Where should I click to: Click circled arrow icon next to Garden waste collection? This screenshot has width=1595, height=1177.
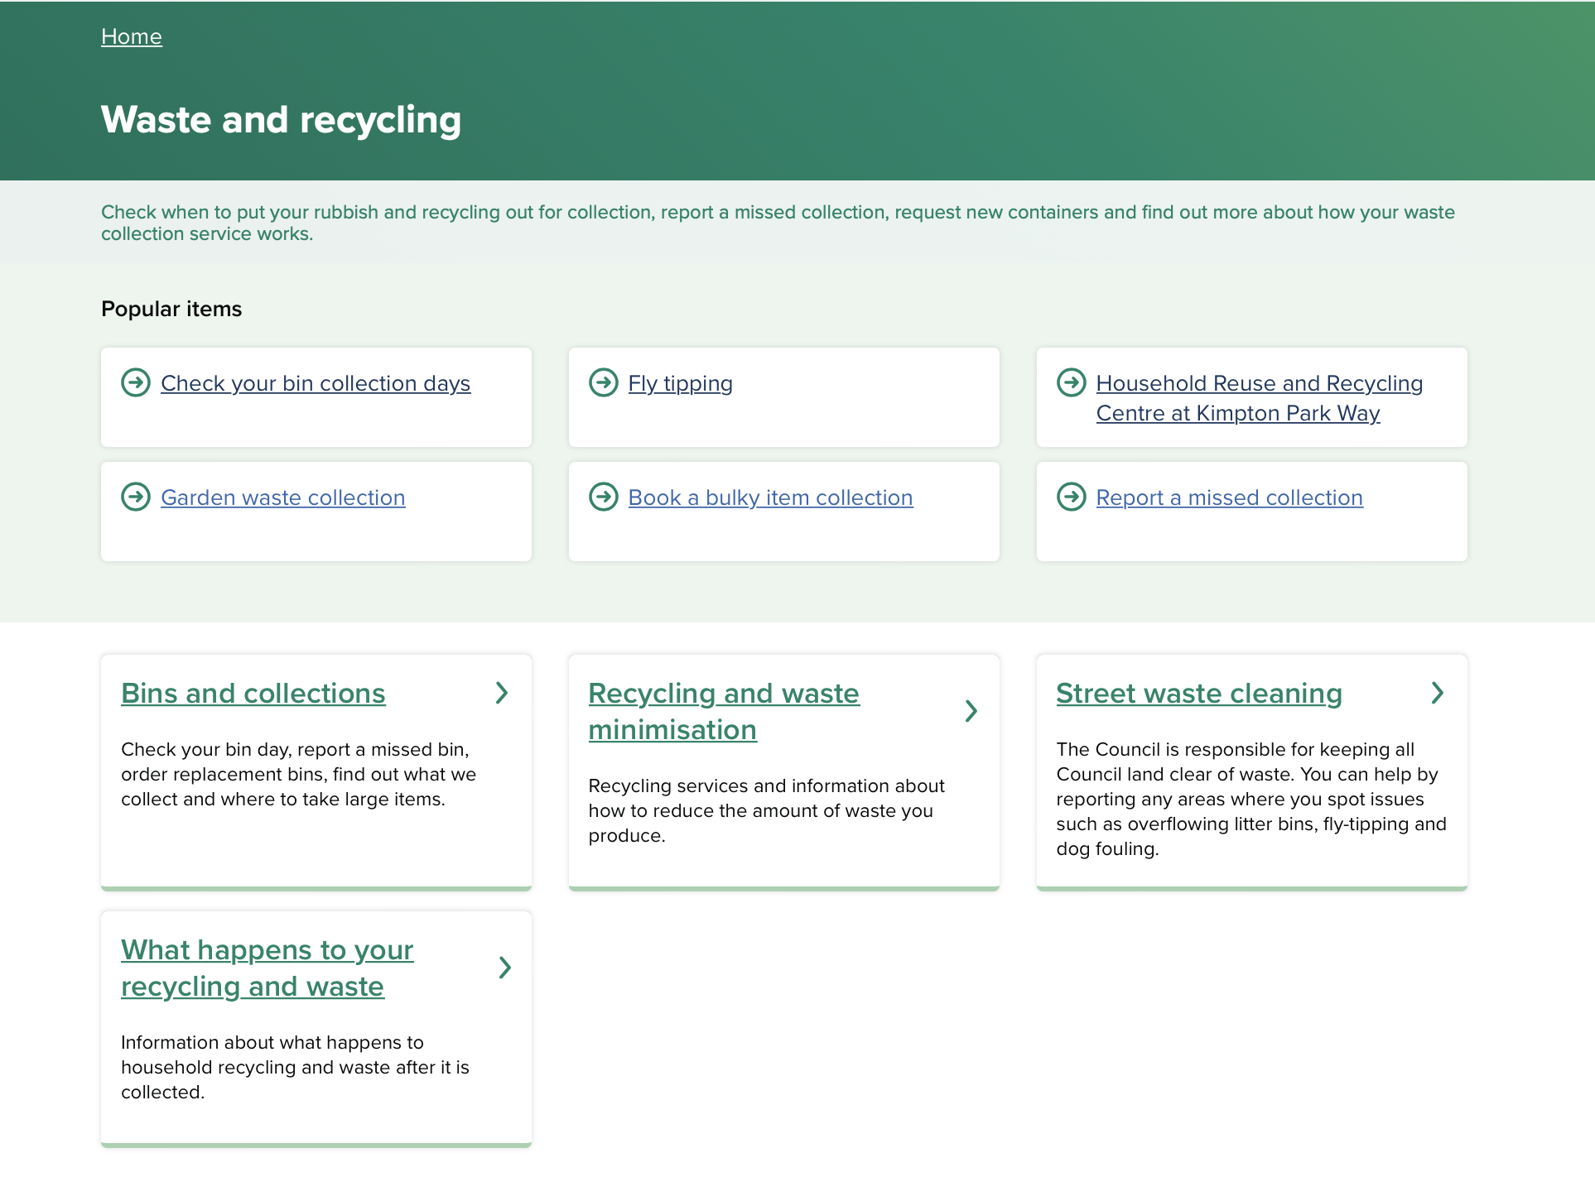(136, 497)
